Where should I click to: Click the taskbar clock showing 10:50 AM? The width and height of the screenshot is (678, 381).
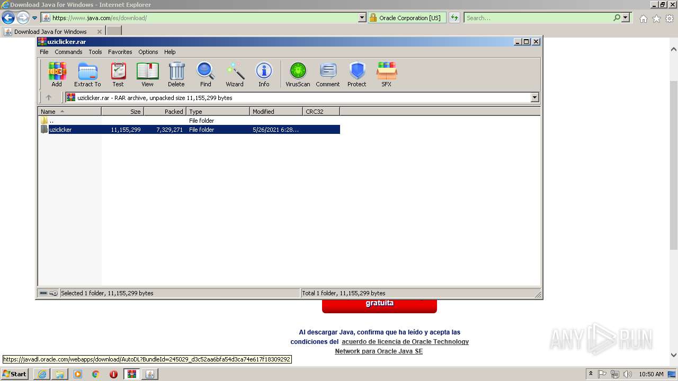[x=651, y=374]
